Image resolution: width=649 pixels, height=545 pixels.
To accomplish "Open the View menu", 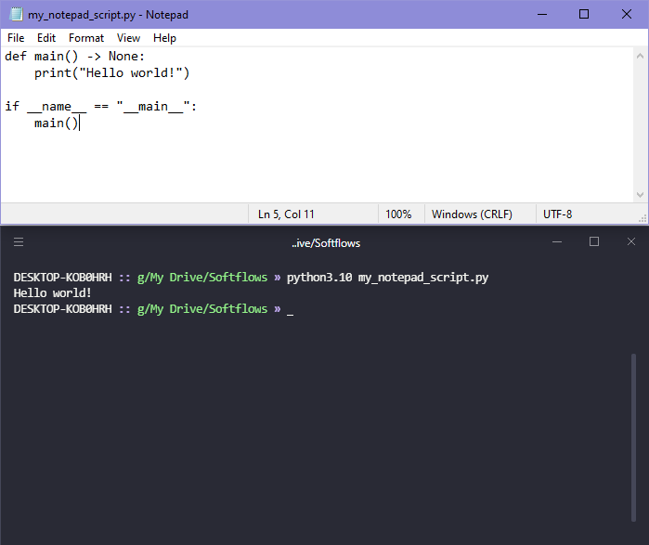I will coord(129,38).
